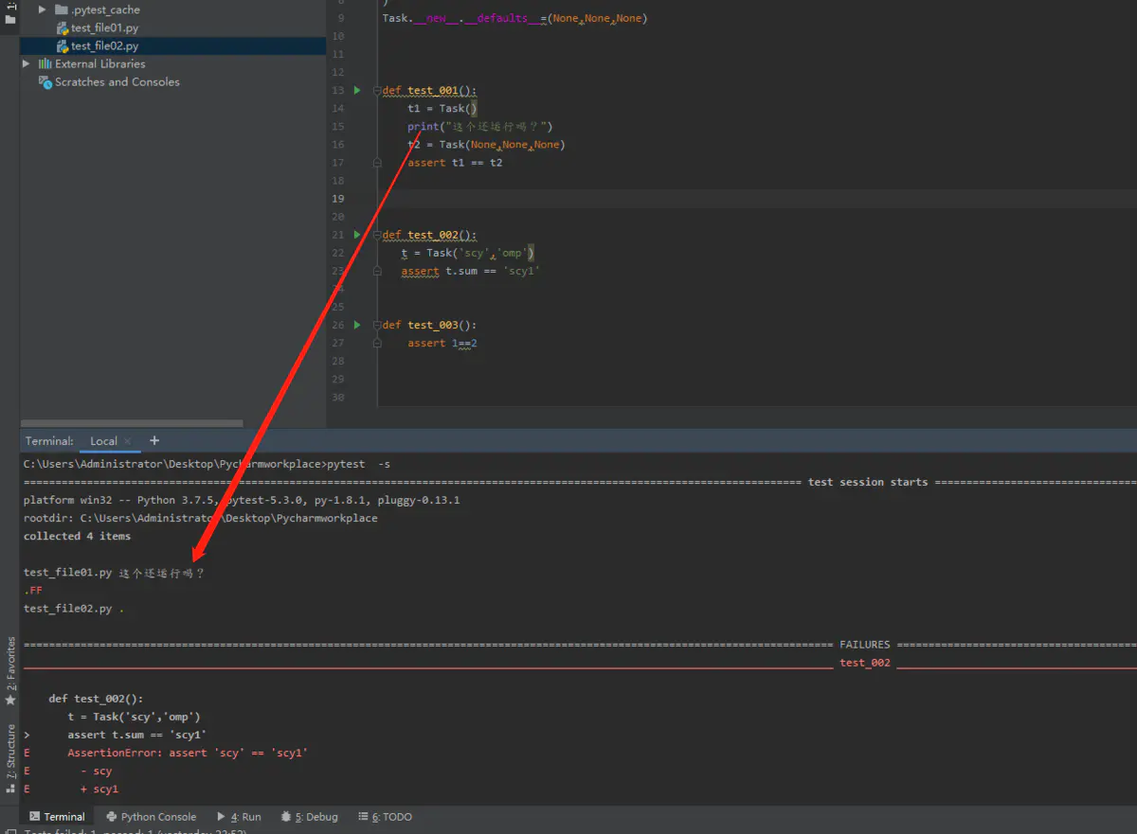
Task: Run test_002 using the gutter play icon
Action: [x=357, y=235]
